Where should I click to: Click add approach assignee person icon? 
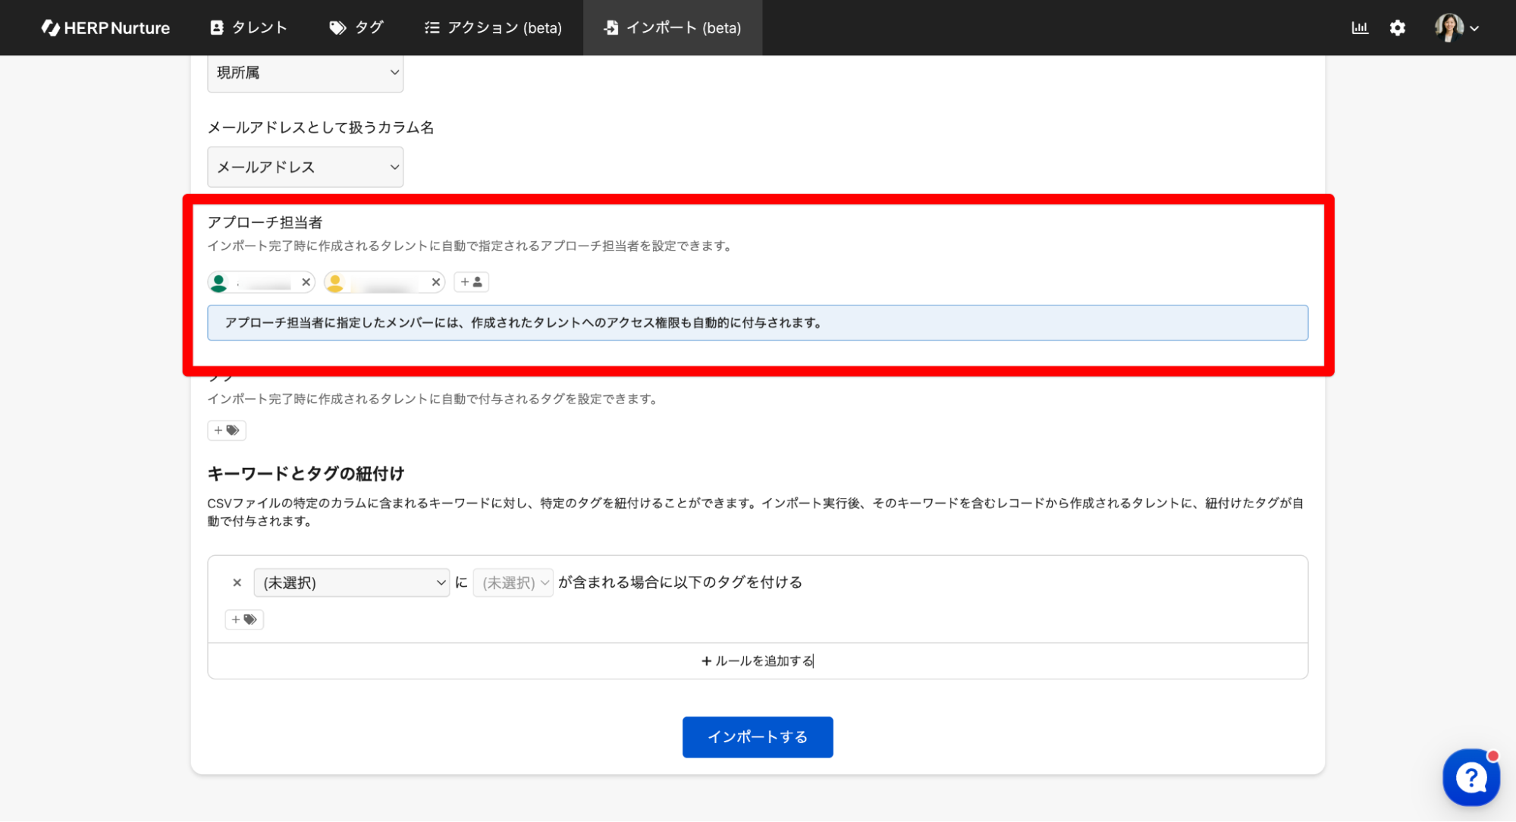[471, 282]
